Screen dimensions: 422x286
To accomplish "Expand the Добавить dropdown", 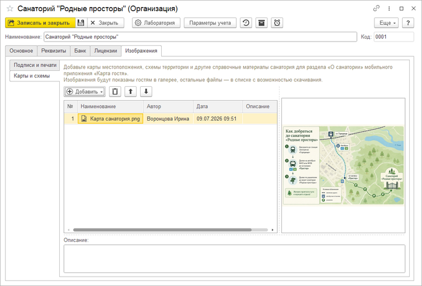I will point(84,91).
